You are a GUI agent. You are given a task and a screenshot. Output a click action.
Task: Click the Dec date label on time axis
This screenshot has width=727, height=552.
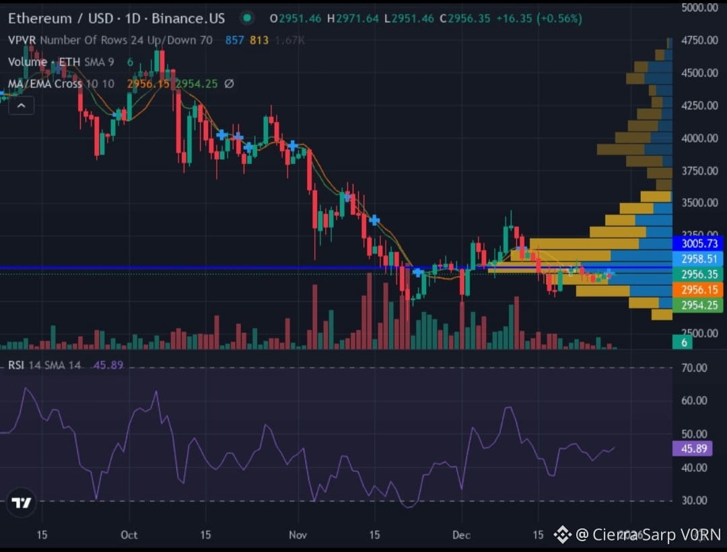pos(461,535)
